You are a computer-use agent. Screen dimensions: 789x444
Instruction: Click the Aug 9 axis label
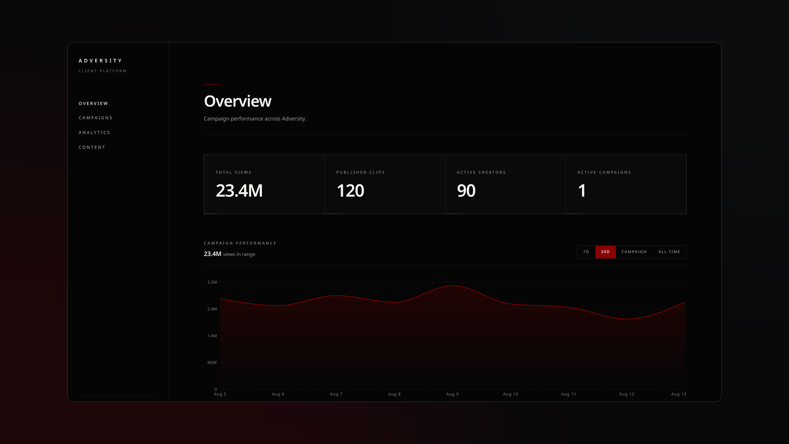(x=452, y=394)
